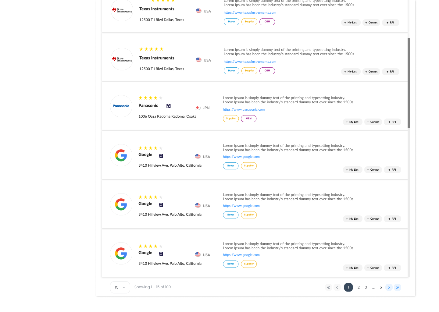This screenshot has width=439, height=312.
Task: Go to previous page using left chevron
Action: point(337,287)
